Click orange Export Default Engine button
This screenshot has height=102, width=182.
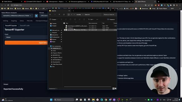point(26,43)
